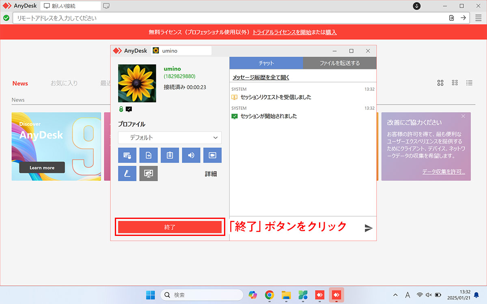
Task: Select the News tab in main window
Action: click(x=20, y=83)
